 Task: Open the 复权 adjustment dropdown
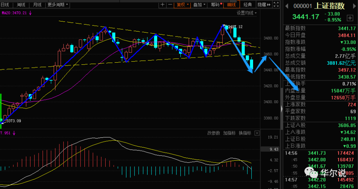pyautogui.click(x=183, y=4)
